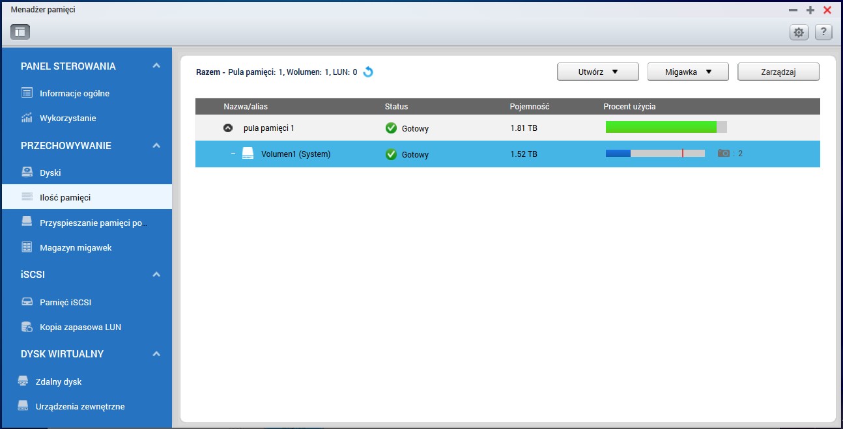Click the Urządzenia zewnętrzne icon
The width and height of the screenshot is (843, 429).
23,406
